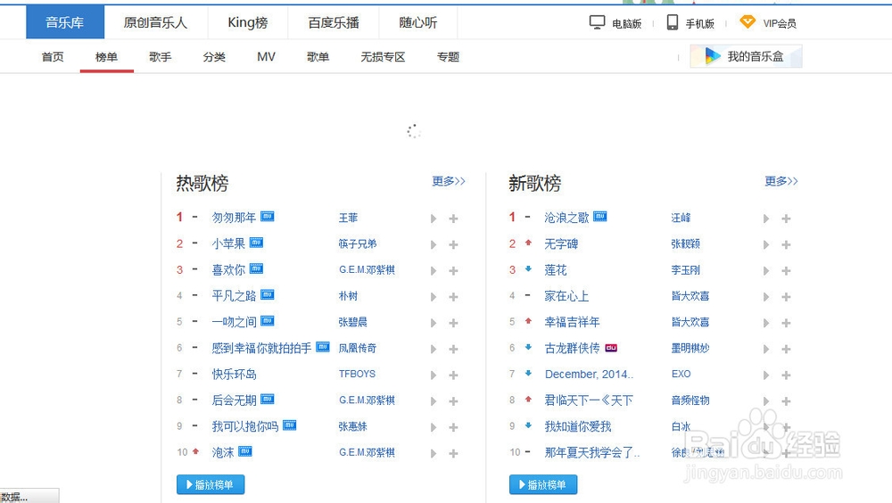Open artist link 凤凰传奇

[x=358, y=348]
